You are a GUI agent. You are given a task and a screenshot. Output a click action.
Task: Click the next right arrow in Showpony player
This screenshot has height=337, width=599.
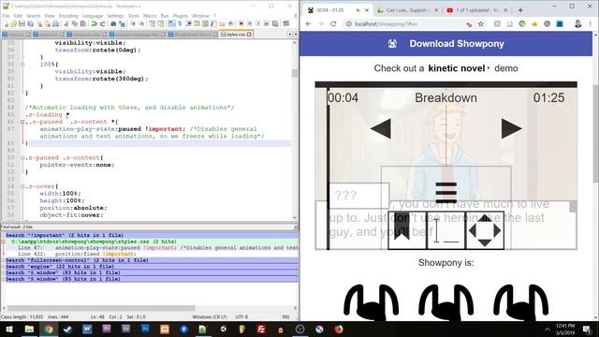point(512,128)
